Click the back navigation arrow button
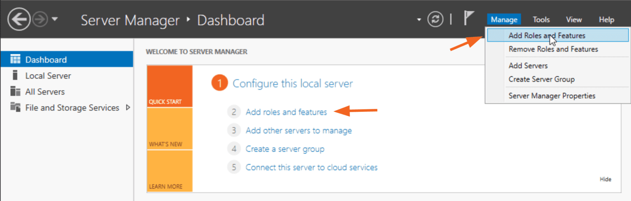Screen dimensions: 631x201 point(18,20)
